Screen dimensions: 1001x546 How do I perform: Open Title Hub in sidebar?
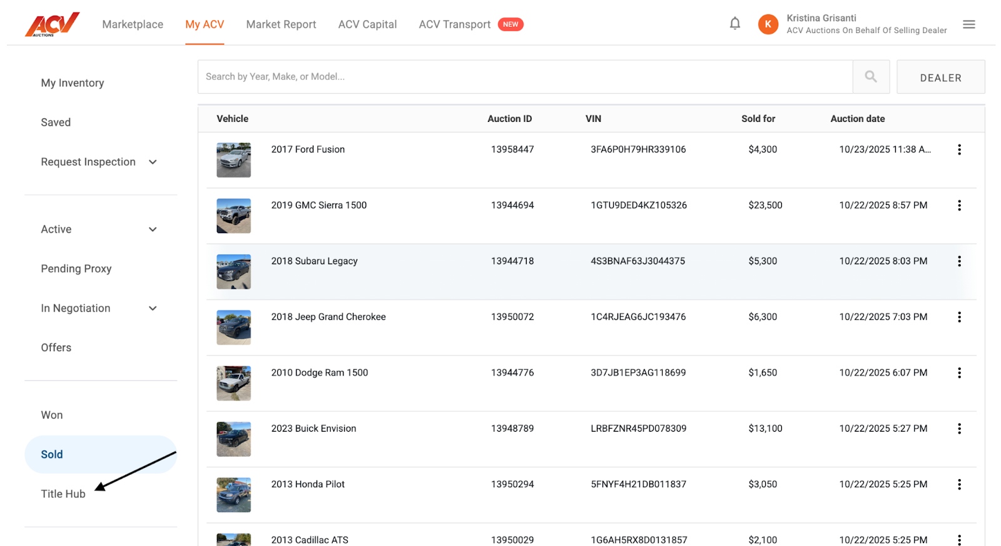tap(63, 494)
